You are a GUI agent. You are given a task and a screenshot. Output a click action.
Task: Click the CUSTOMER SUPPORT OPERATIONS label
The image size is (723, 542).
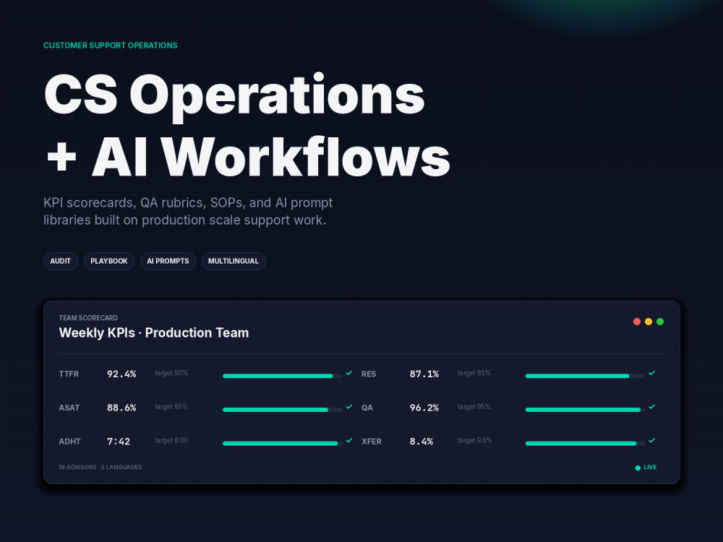[x=110, y=45]
